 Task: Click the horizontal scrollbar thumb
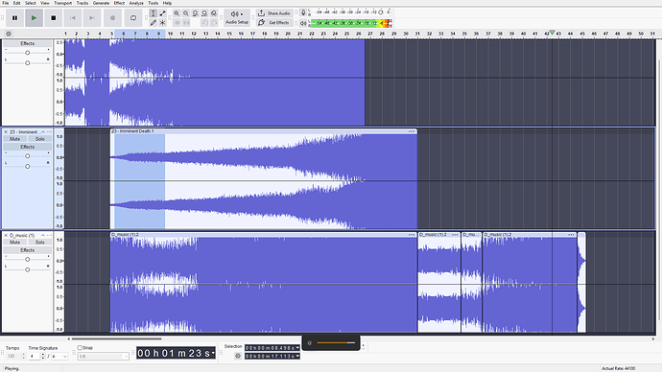(116, 338)
